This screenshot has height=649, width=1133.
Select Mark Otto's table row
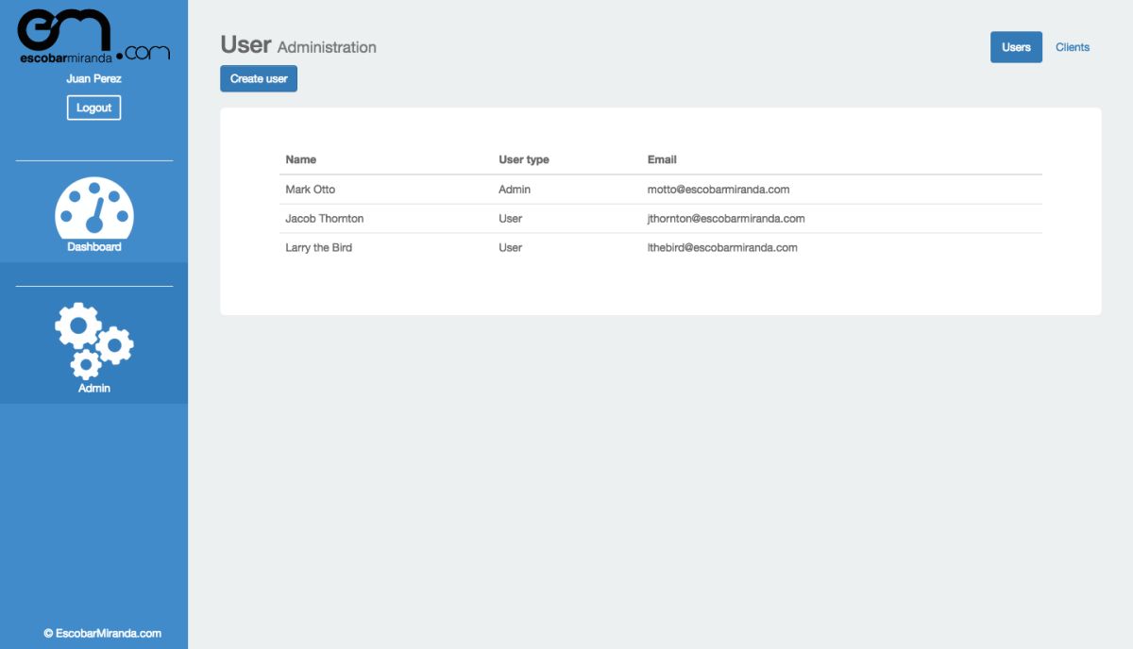tap(311, 189)
